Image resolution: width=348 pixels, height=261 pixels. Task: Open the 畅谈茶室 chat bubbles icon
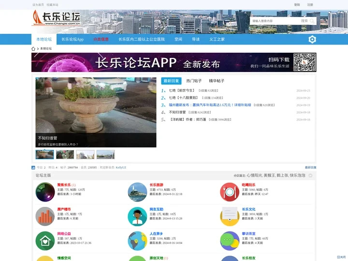230,241
